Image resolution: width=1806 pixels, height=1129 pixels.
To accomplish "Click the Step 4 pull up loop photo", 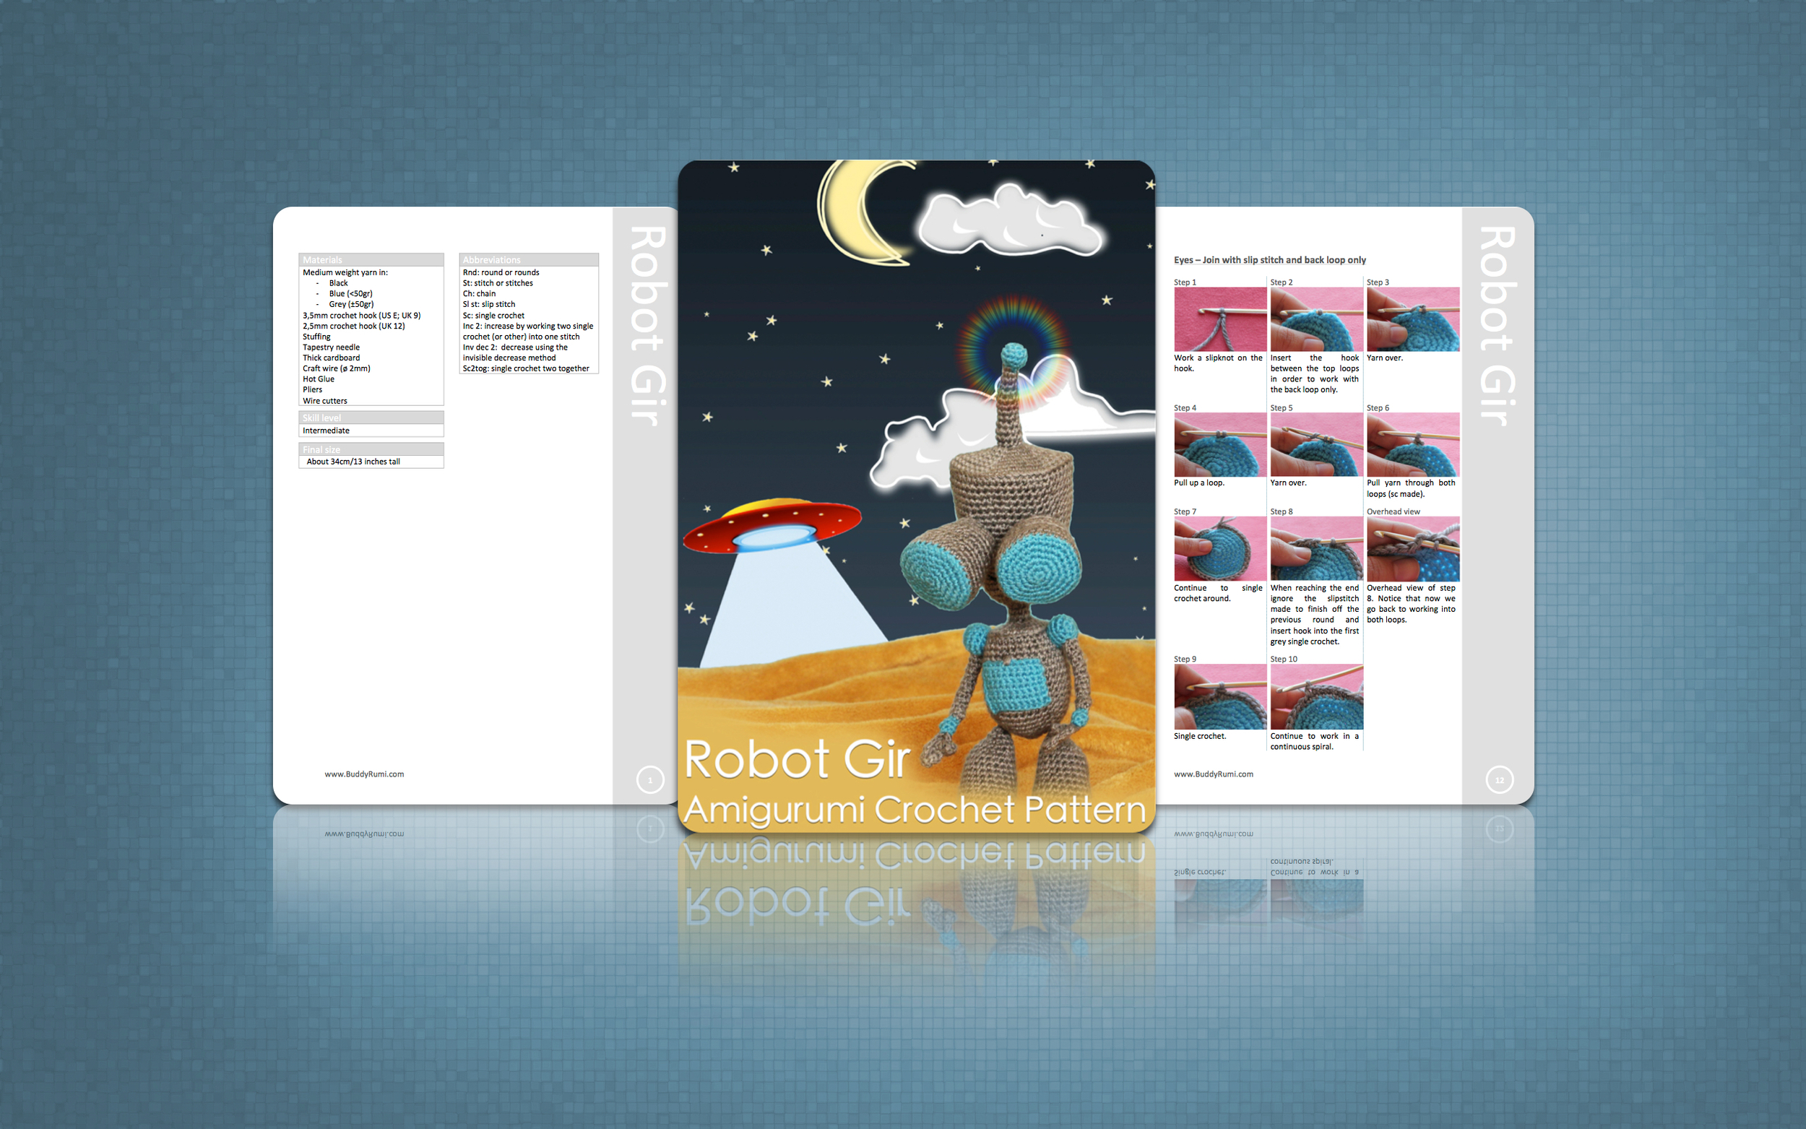I will (x=1220, y=444).
